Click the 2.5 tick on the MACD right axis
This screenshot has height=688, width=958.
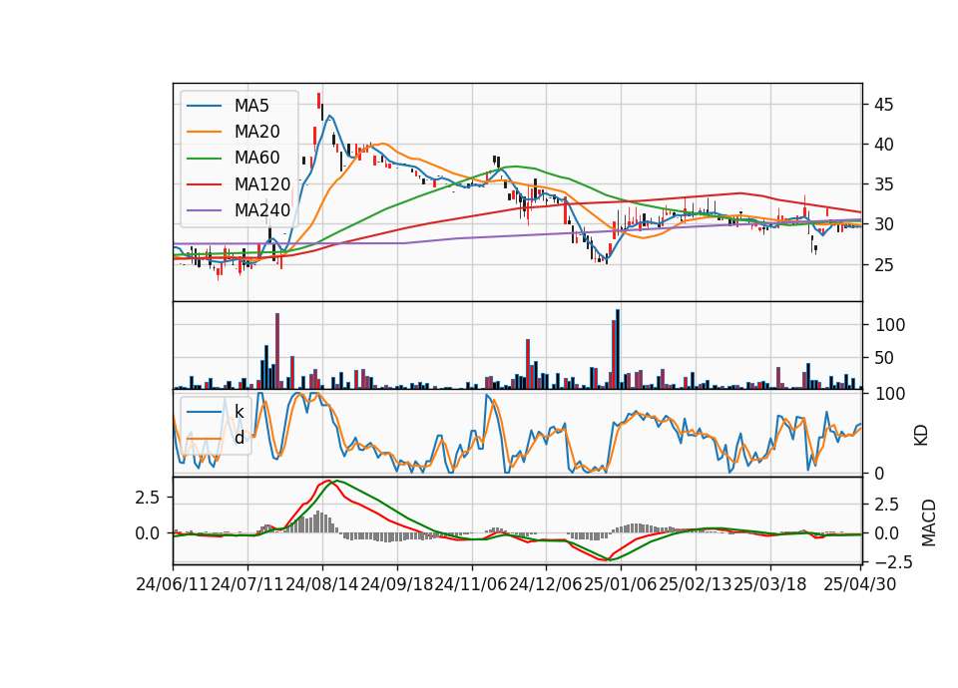click(x=886, y=505)
